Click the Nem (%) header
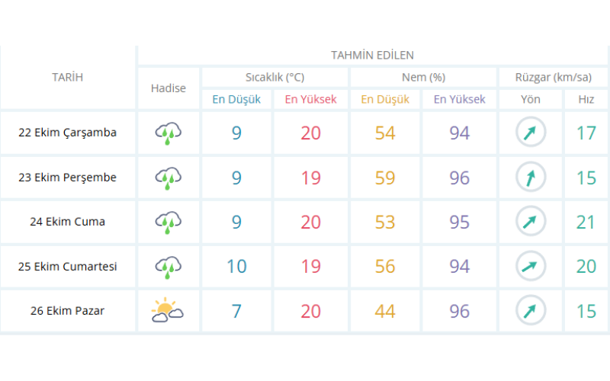Viewport: 610px width, 381px height. (x=423, y=78)
